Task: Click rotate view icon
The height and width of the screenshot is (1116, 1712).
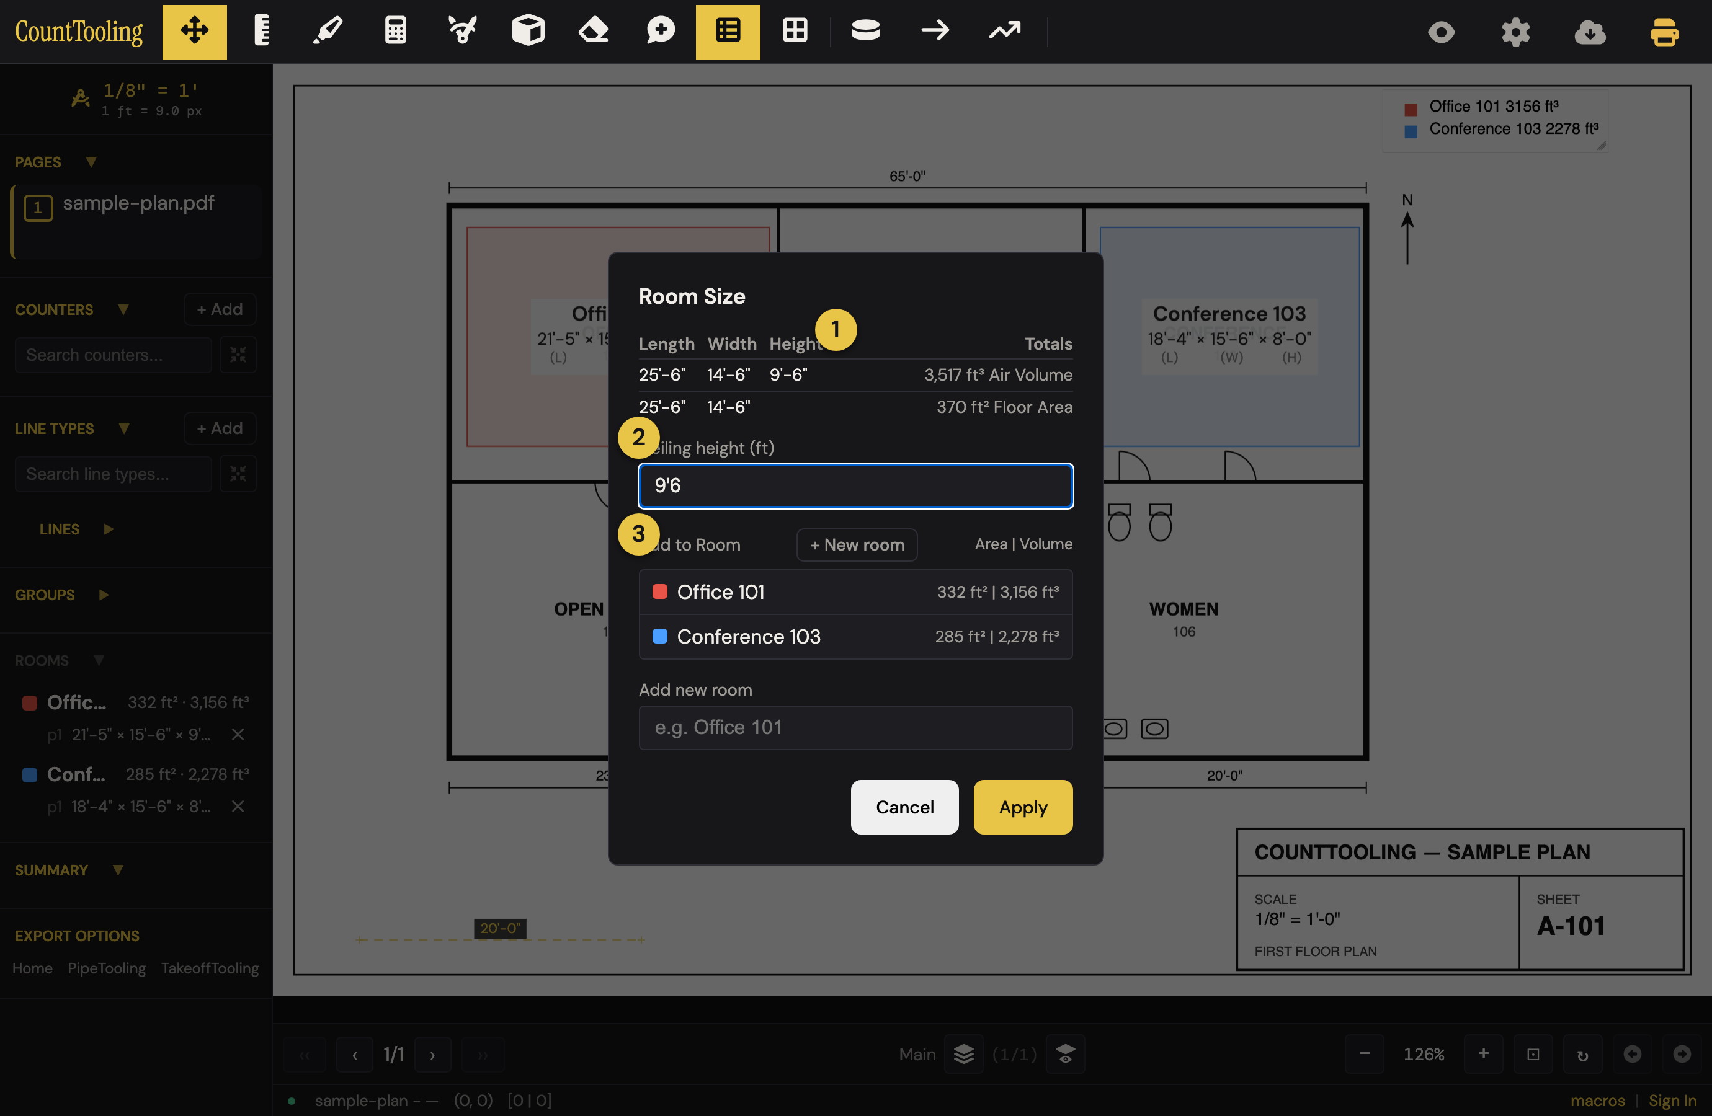Action: click(1582, 1054)
